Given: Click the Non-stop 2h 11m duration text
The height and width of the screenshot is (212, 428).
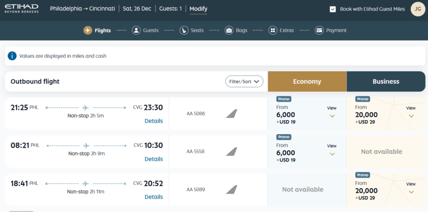Looking at the screenshot, I should [86, 192].
